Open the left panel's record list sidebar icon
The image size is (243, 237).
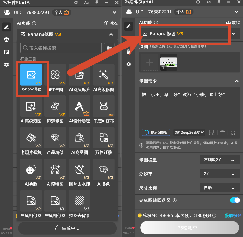tap(6, 52)
